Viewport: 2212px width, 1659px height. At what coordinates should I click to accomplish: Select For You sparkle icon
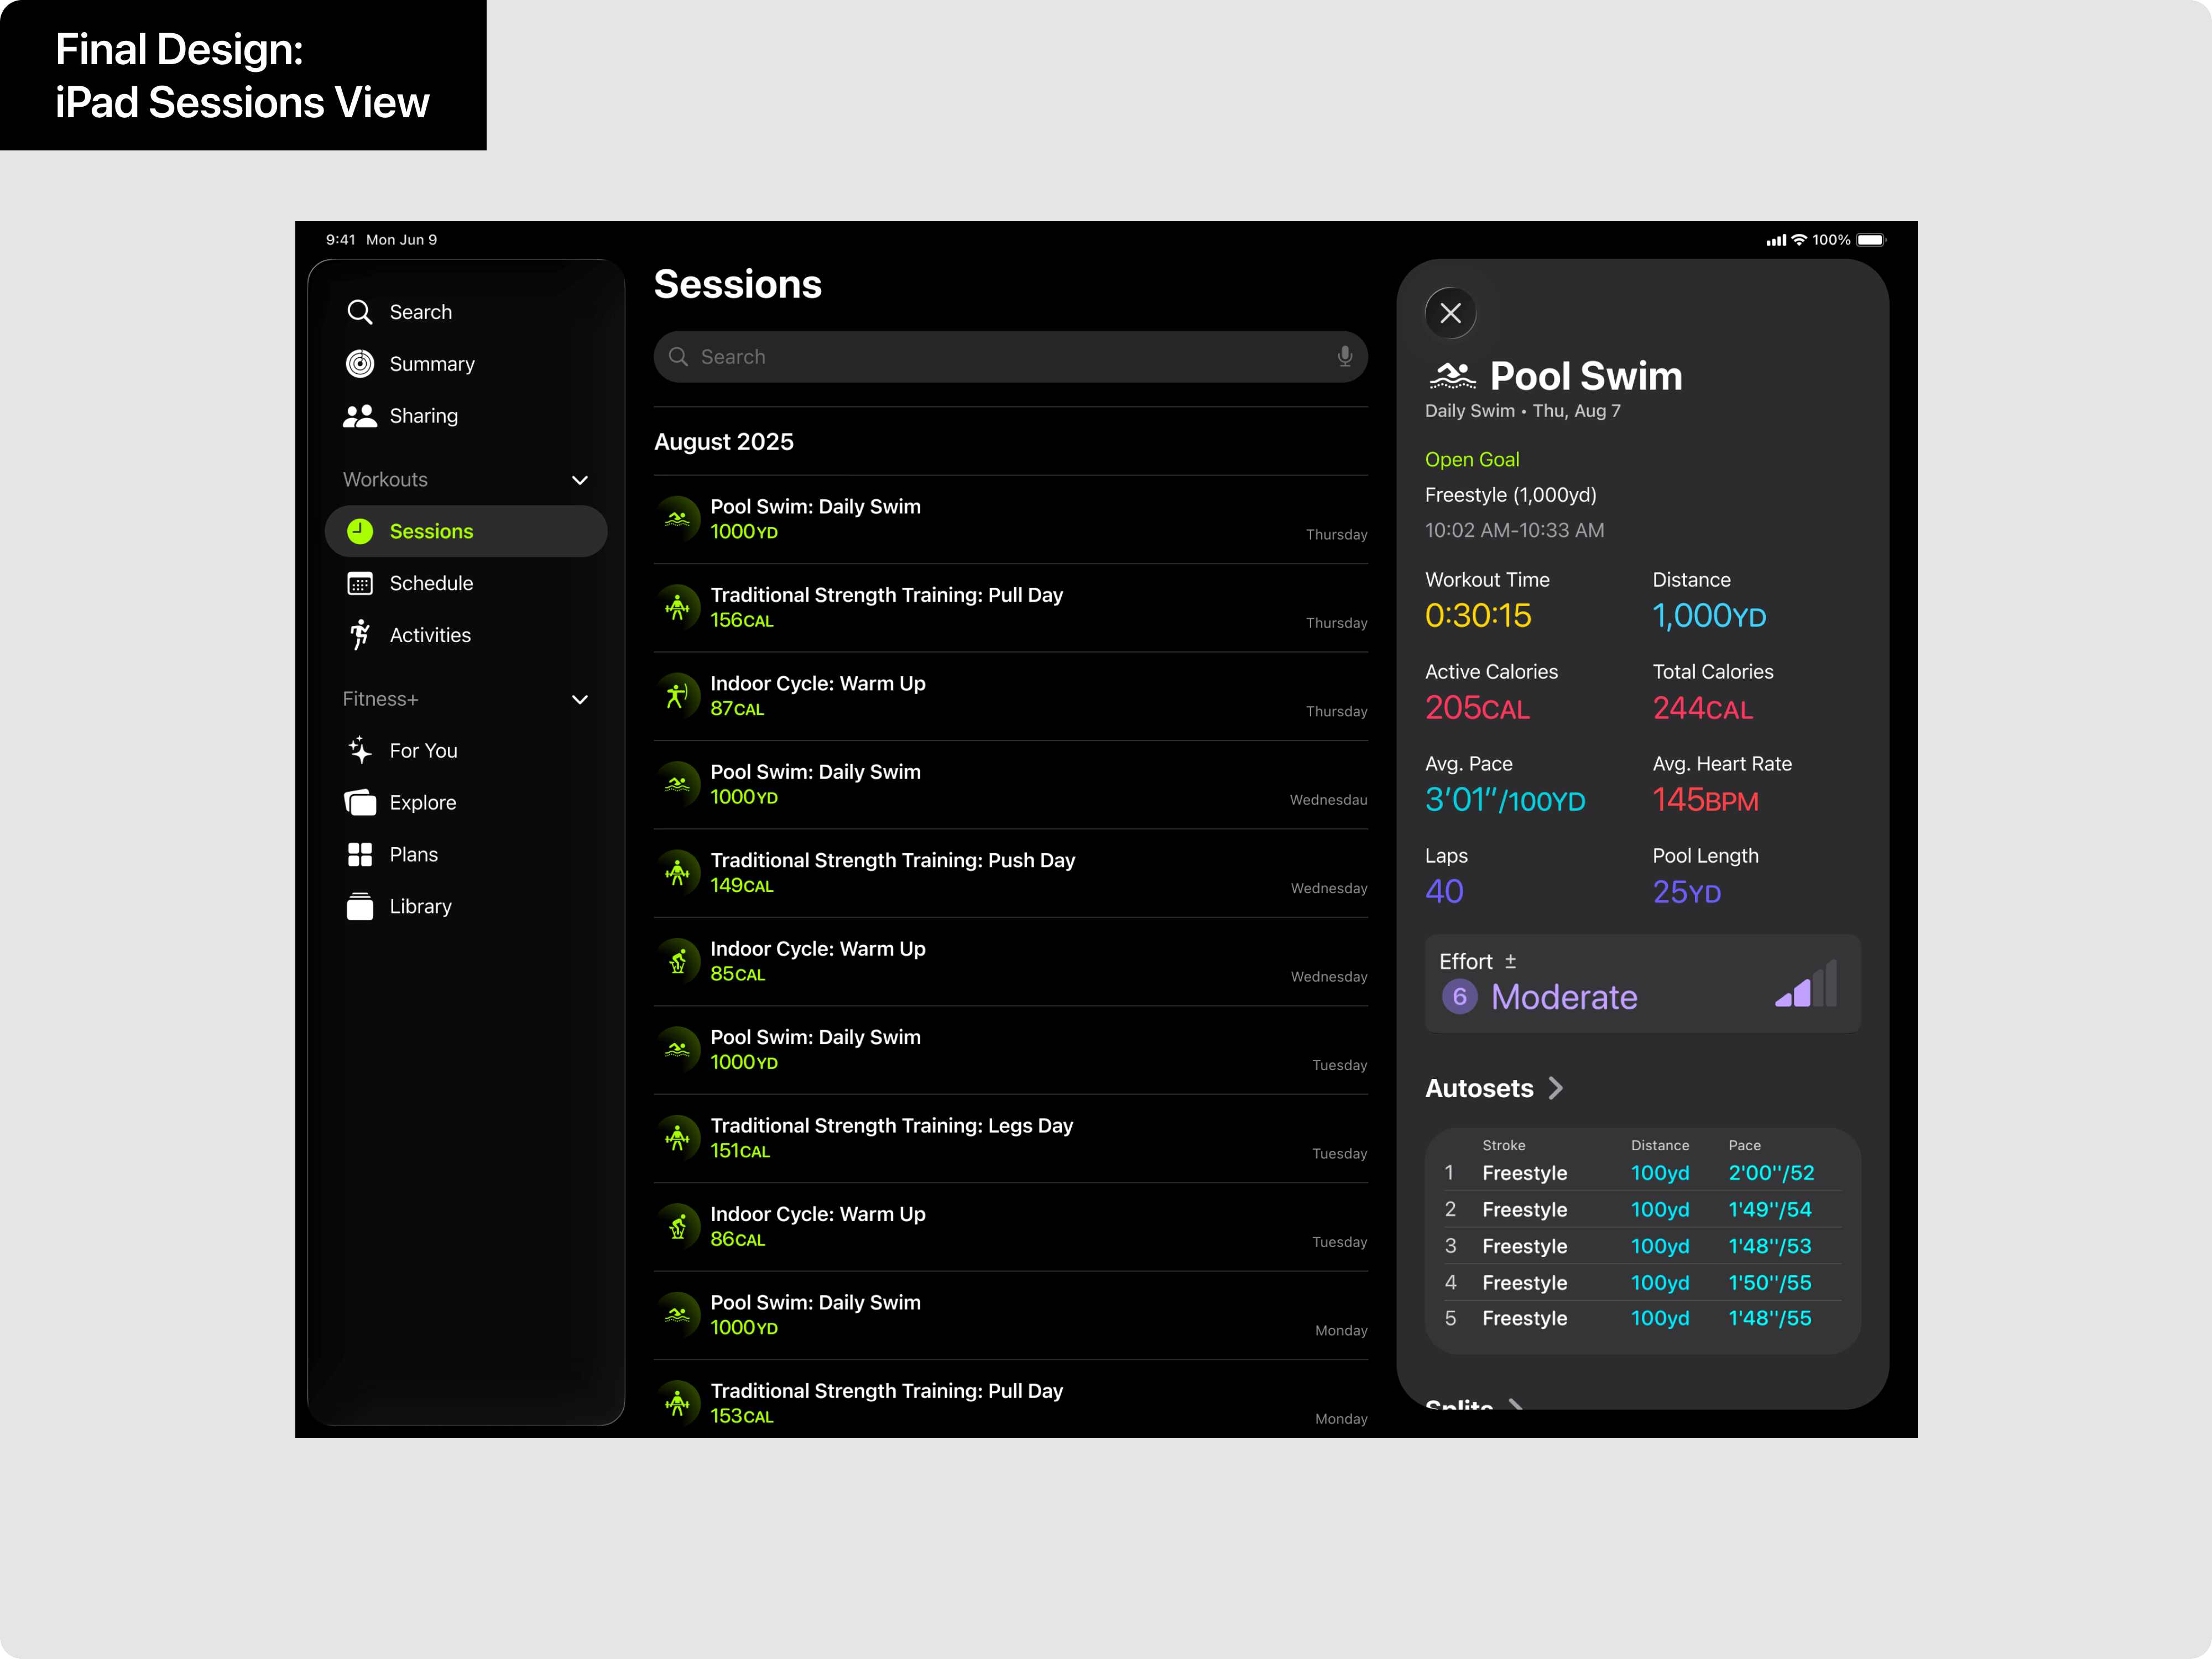pyautogui.click(x=360, y=750)
